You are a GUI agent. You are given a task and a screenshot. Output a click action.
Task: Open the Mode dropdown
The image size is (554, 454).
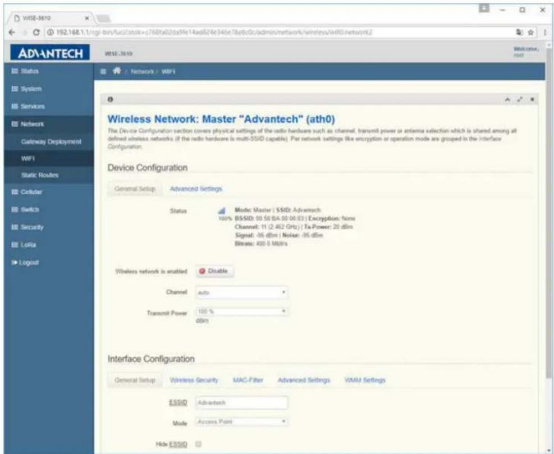click(x=241, y=421)
